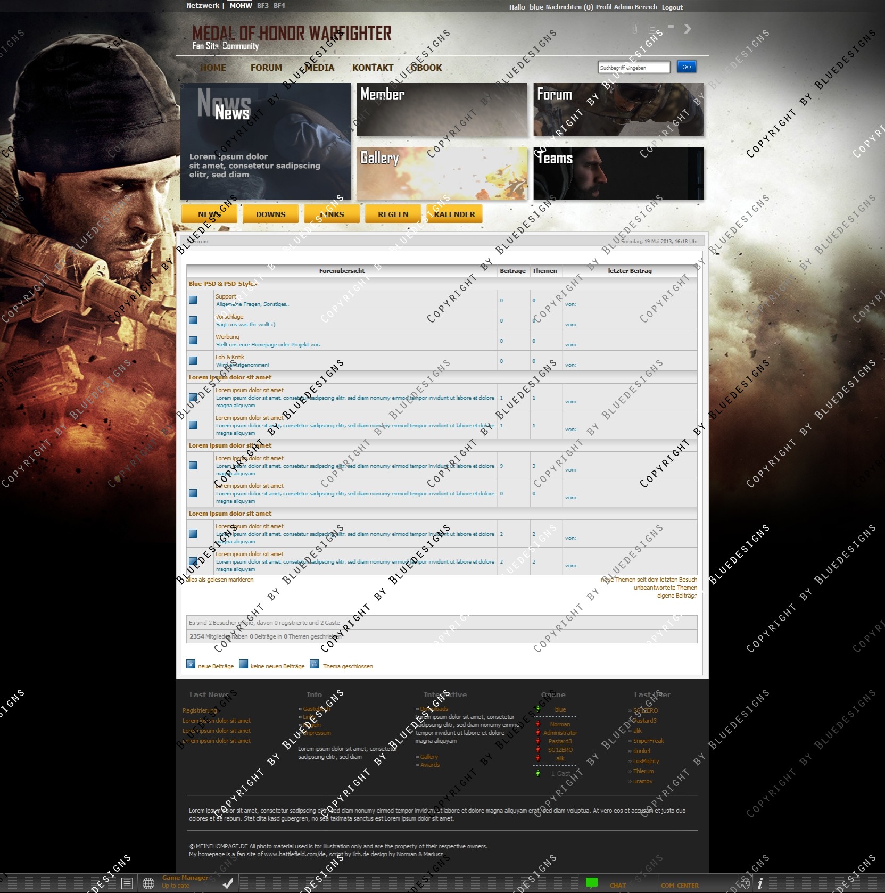Click the yellow KALENDER button
This screenshot has width=885, height=893.
pyautogui.click(x=454, y=214)
